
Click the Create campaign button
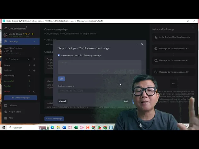(x=54, y=119)
